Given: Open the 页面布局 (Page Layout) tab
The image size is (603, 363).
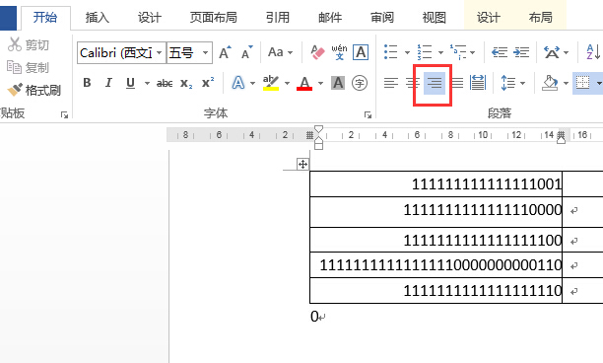Looking at the screenshot, I should 214,18.
